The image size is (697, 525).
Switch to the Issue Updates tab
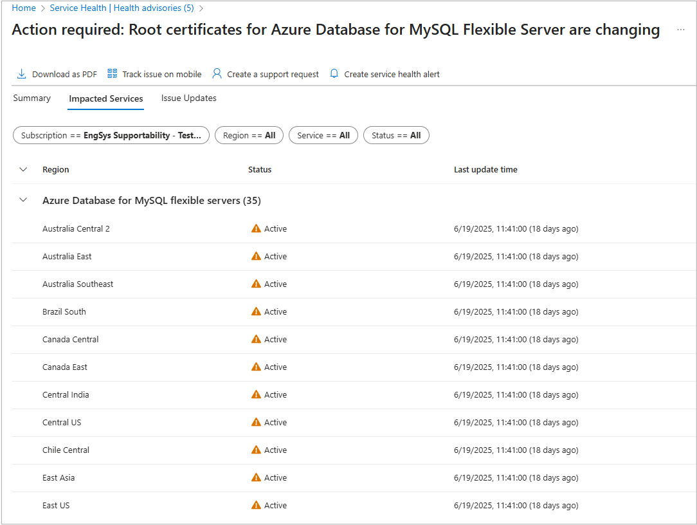pos(189,98)
